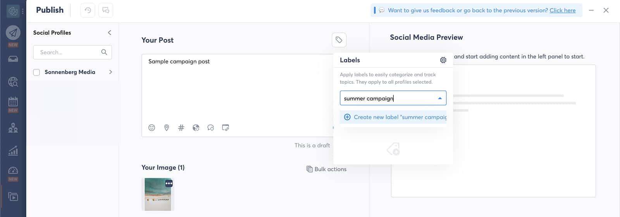Open Bulk actions for images
The height and width of the screenshot is (217, 620).
(x=326, y=169)
